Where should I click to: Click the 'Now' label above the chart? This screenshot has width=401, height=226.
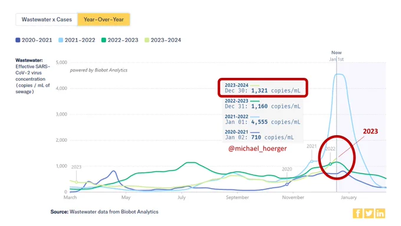pyautogui.click(x=336, y=53)
